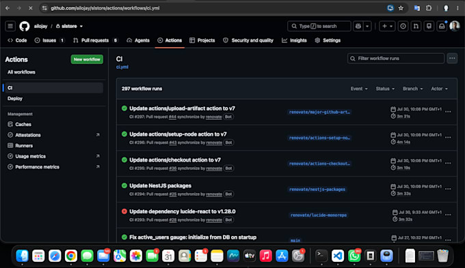Open options for the checkout action run
This screenshot has height=268, width=465.
coord(448,163)
